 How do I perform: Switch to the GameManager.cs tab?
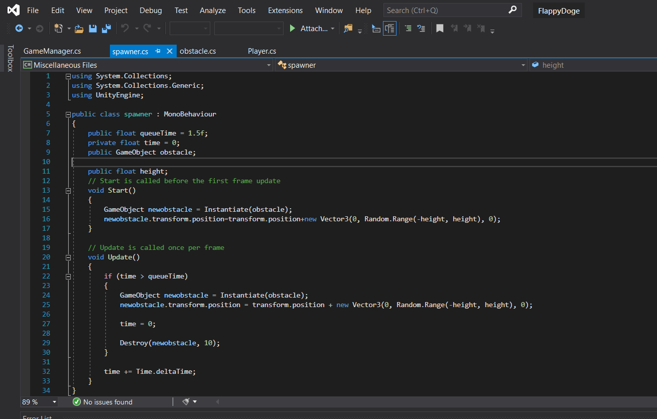pos(52,51)
